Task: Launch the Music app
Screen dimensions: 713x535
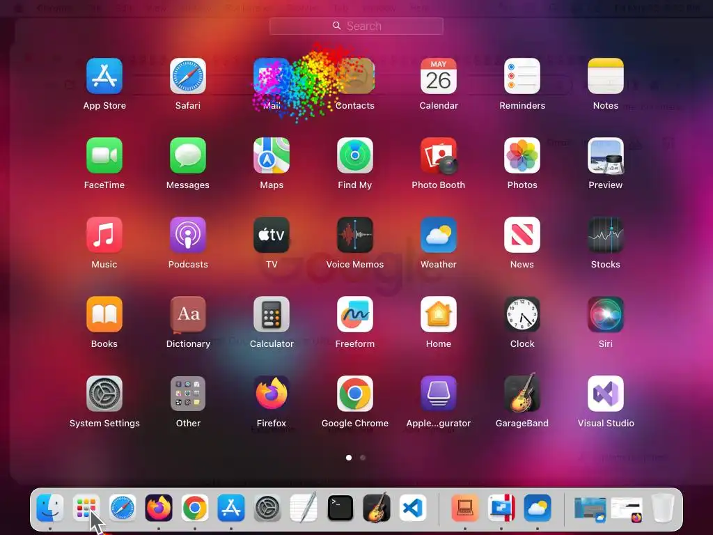Action: pos(104,235)
